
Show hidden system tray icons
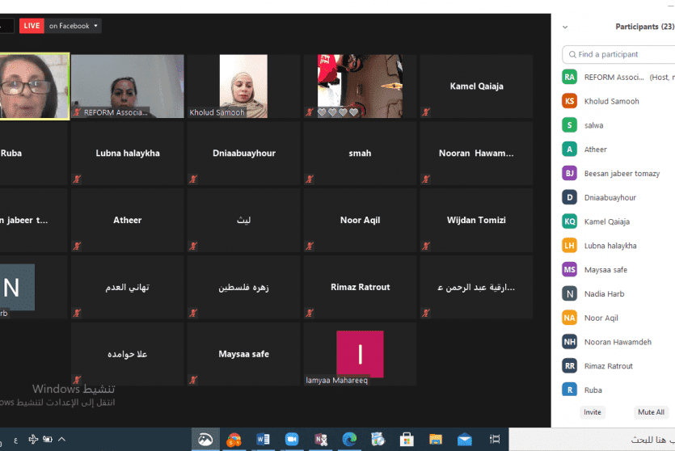click(x=61, y=439)
